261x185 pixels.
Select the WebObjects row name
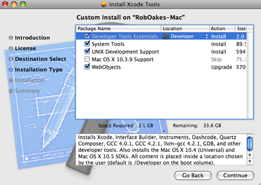[106, 67]
